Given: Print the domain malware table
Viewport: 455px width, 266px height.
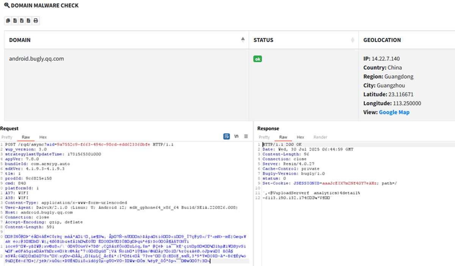Looking at the screenshot, I should pyautogui.click(x=36, y=21).
